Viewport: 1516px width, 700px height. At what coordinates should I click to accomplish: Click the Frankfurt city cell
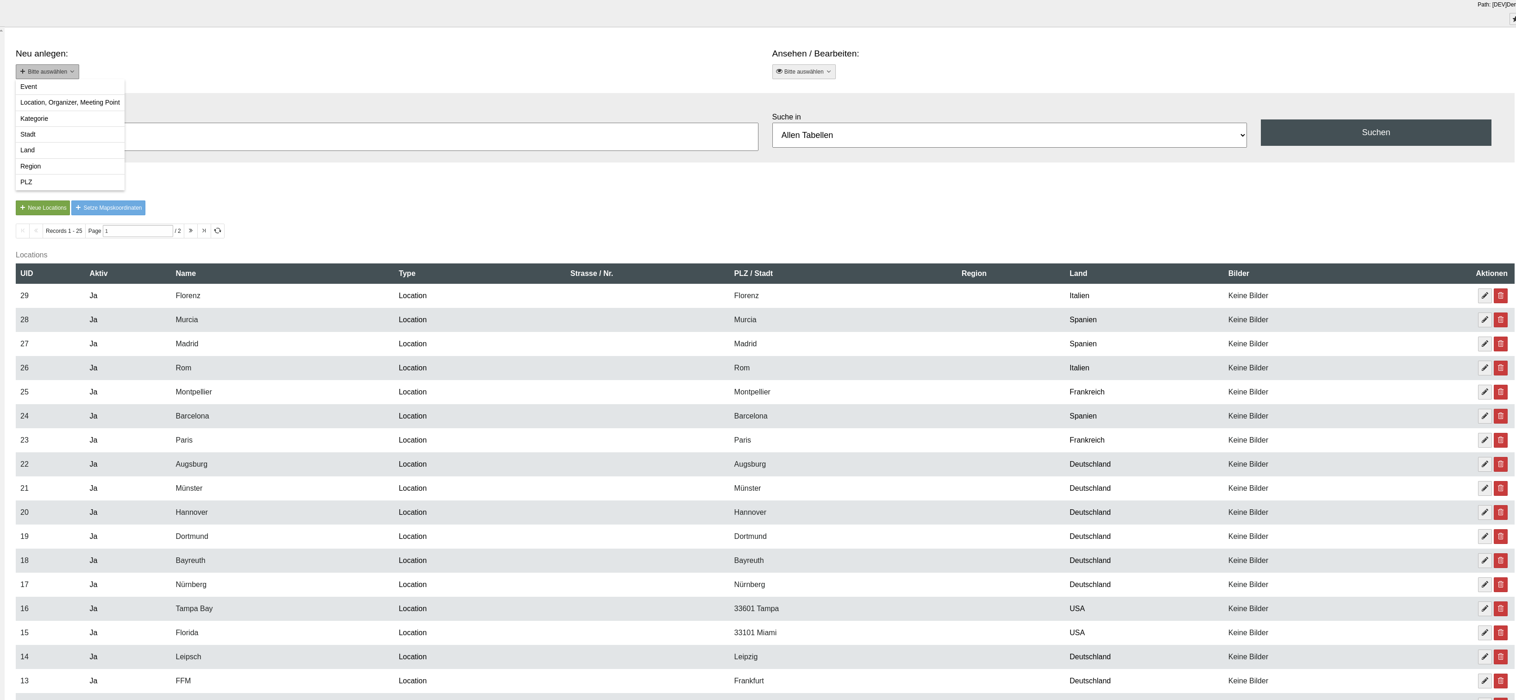(749, 681)
